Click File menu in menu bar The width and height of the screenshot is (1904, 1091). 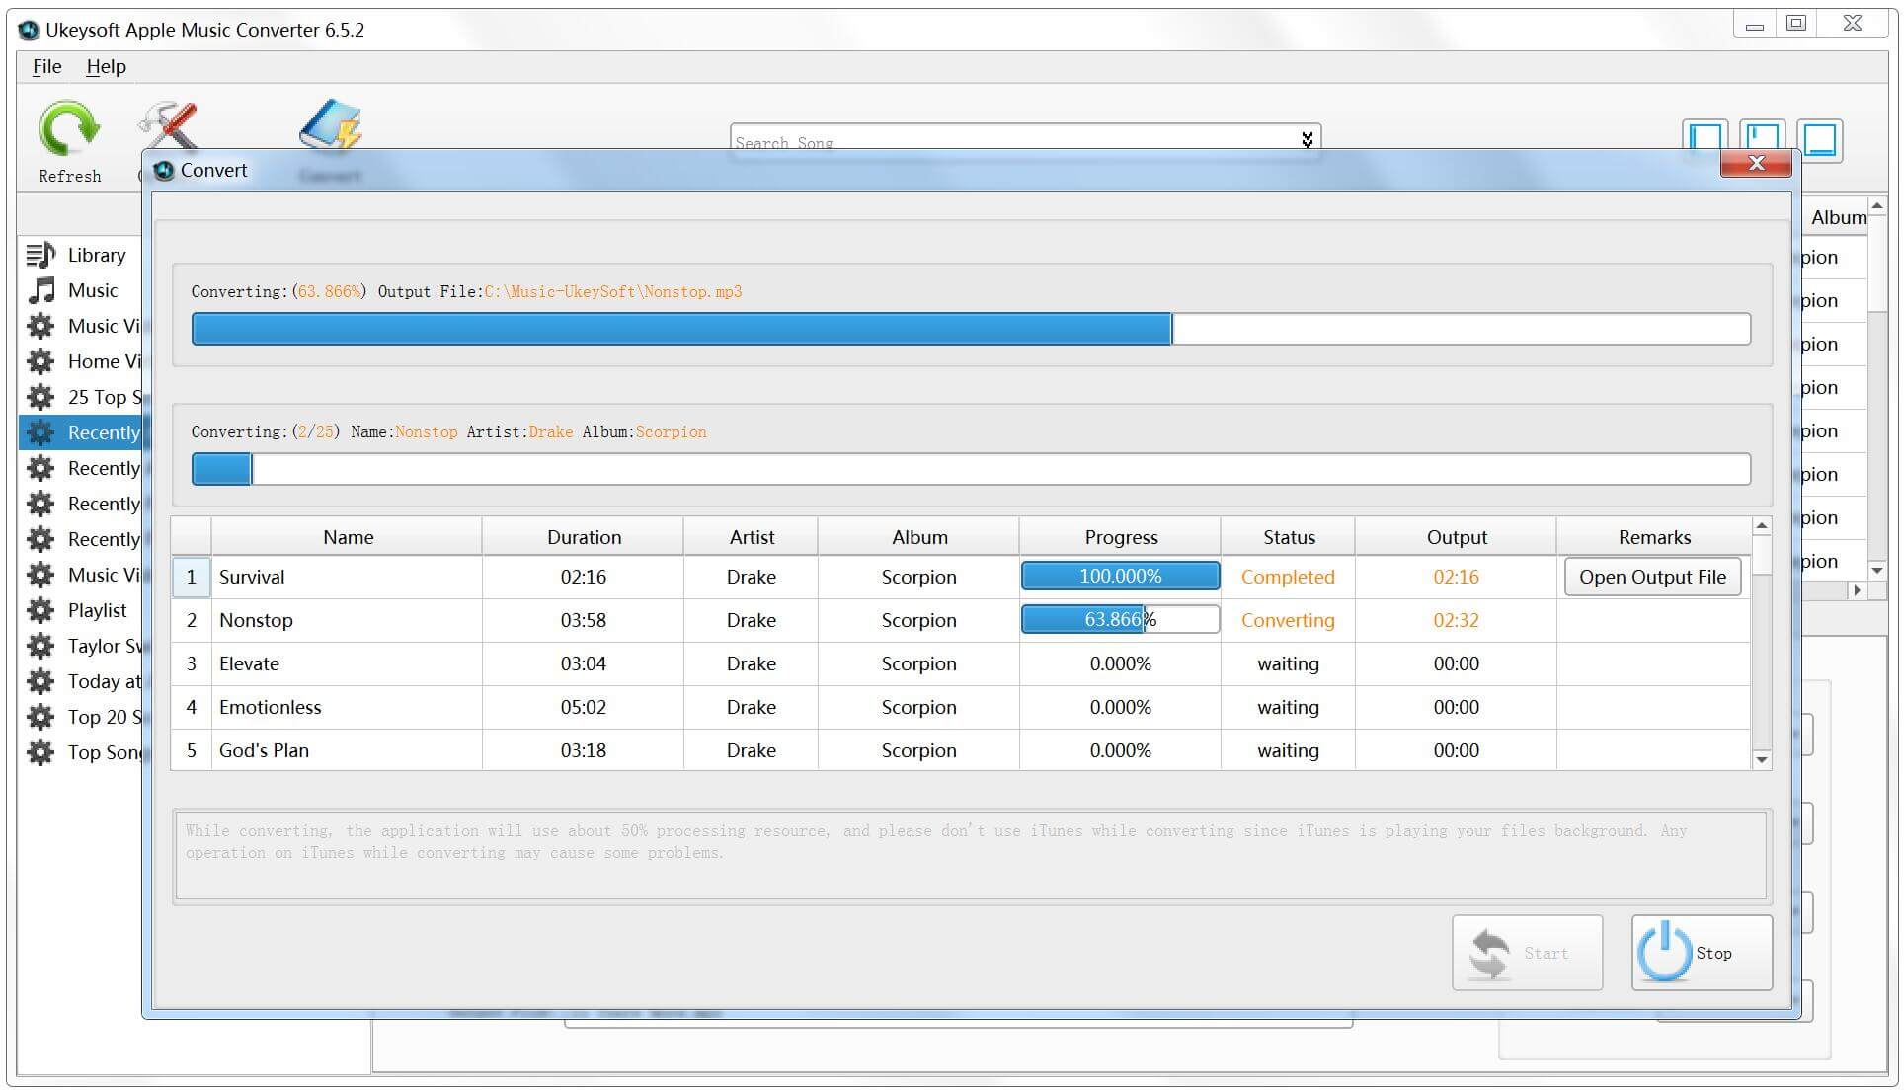coord(47,65)
